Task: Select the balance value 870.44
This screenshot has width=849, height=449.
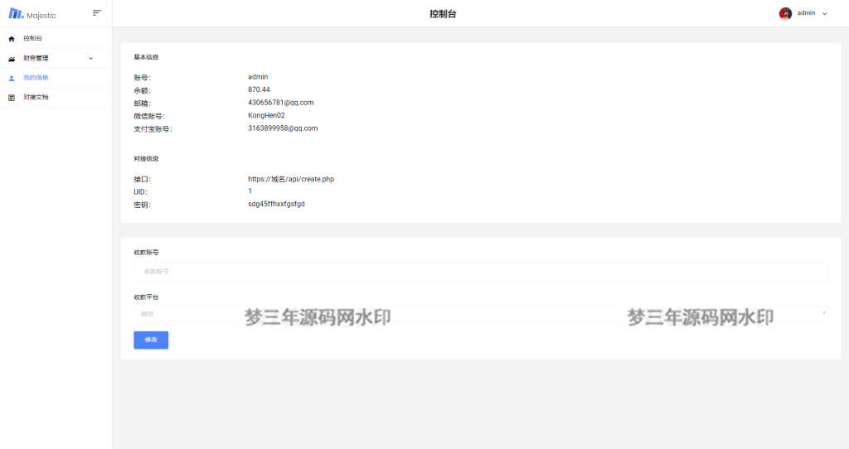Action: (x=259, y=89)
